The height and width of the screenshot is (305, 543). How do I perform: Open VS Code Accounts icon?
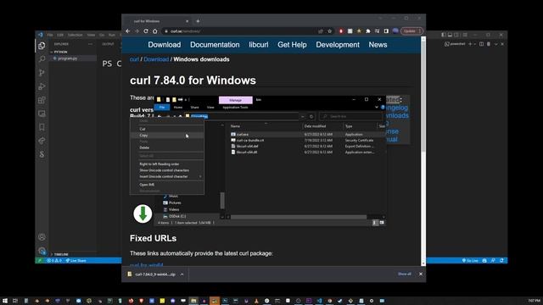click(42, 237)
